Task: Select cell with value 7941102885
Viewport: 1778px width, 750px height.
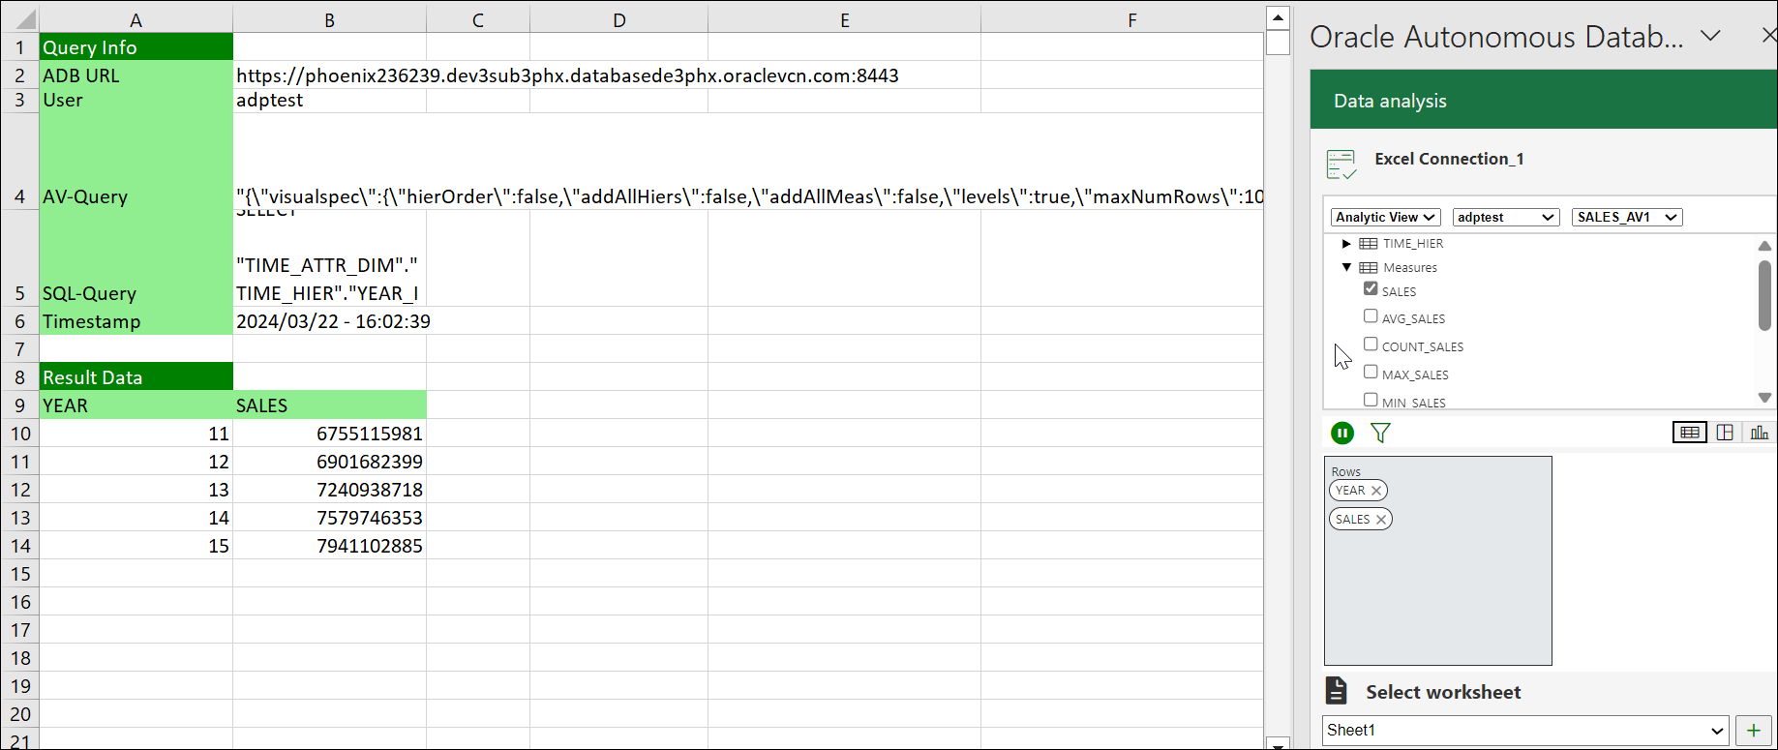Action: [x=329, y=546]
